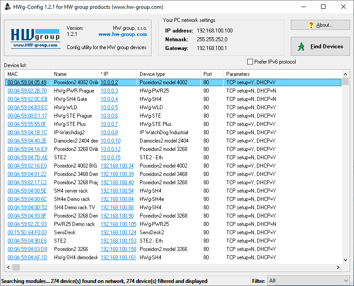Open MAC address 00:0A:59:02:2B:70
The width and height of the screenshot is (354, 286).
(27, 91)
